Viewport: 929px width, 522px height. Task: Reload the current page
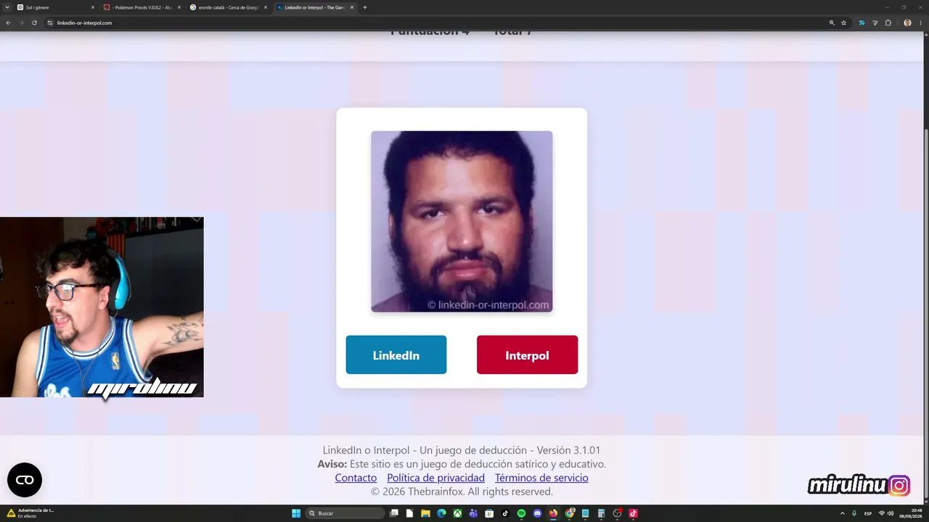click(x=34, y=22)
